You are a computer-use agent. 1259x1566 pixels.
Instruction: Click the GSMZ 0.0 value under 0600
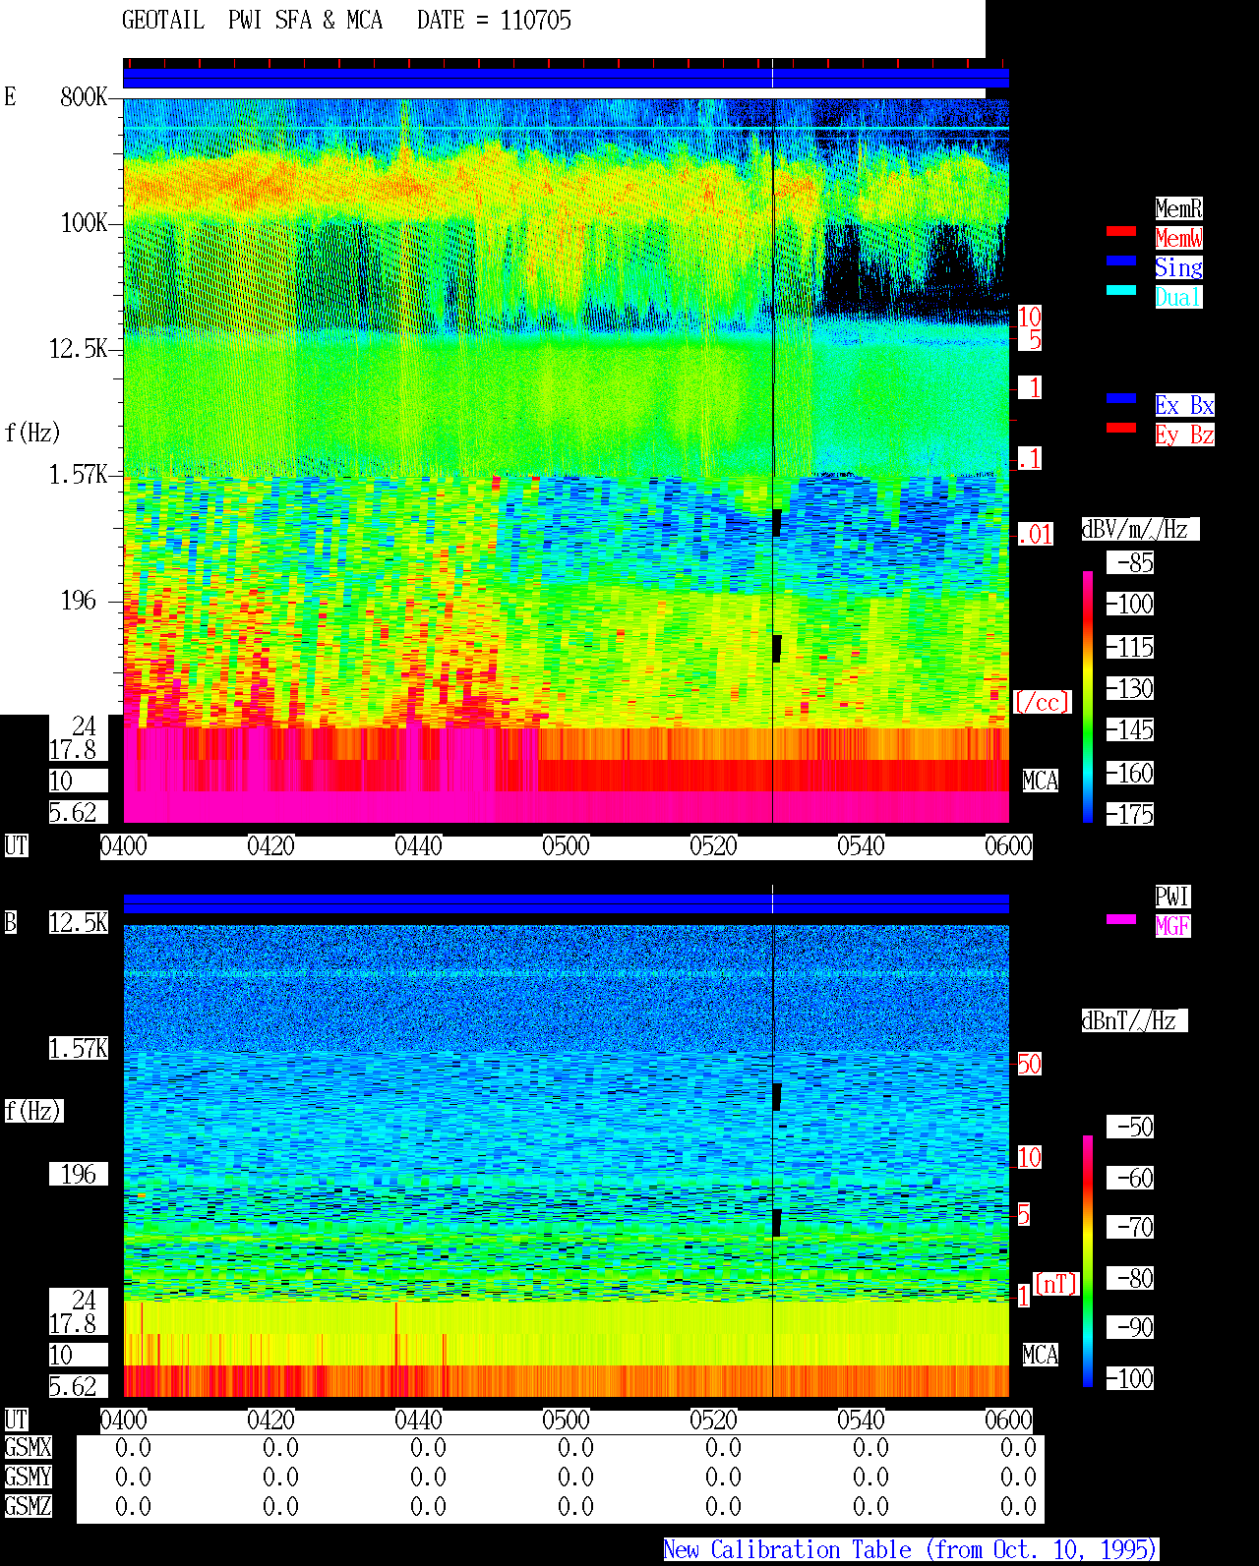coord(1018,1506)
